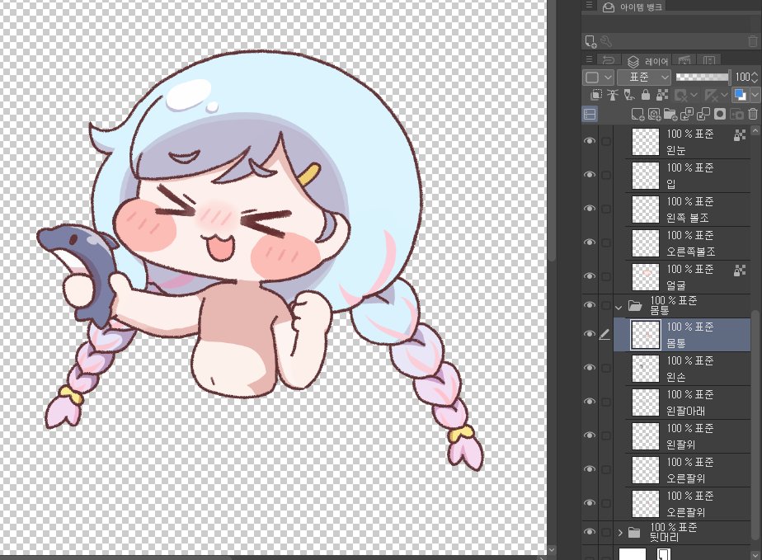Image resolution: width=762 pixels, height=560 pixels.
Task: Add a new layer folder
Action: tap(670, 115)
